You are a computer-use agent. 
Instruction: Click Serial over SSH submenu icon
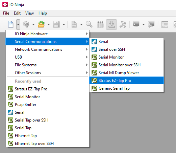point(94,49)
